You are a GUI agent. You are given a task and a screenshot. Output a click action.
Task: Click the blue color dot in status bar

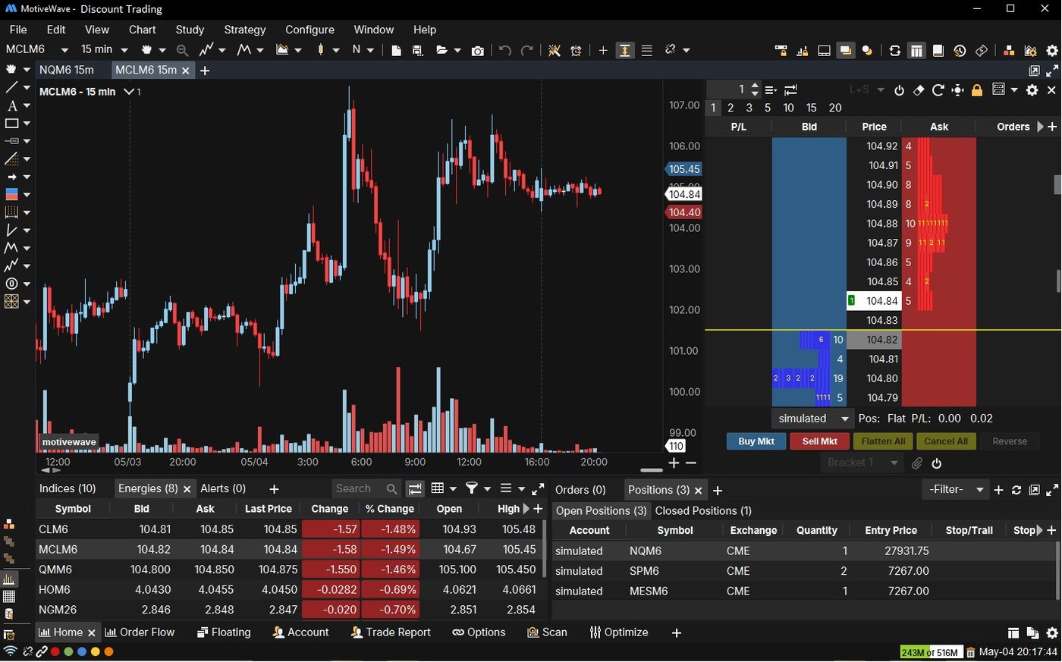point(82,651)
